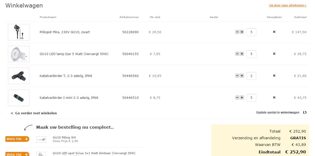Screen dimensions: 315x156
Task: Increase quantity of Kabelverbinder I mini
Action: (242, 98)
